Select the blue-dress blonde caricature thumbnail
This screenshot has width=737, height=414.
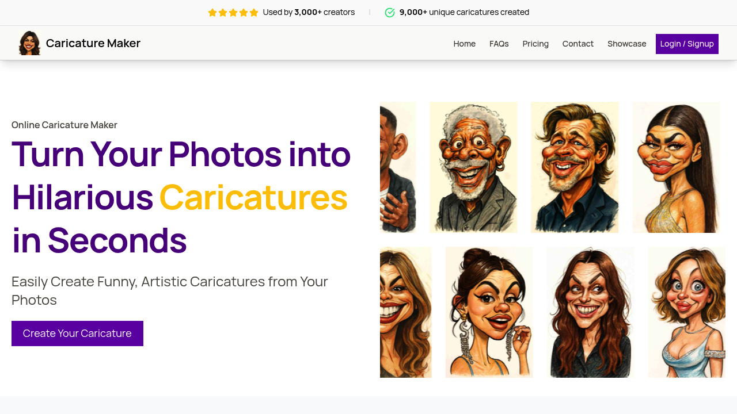coord(686,312)
